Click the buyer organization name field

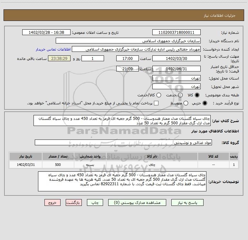(x=128, y=41)
